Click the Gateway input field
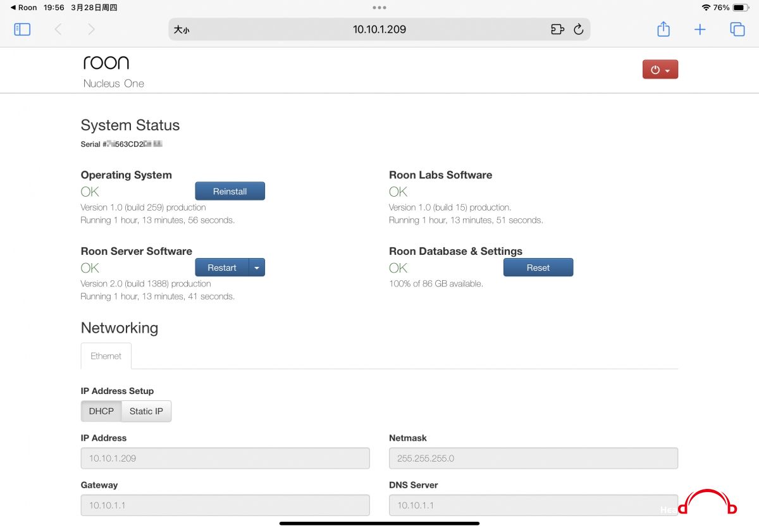Screen dimensions: 759x530 (225, 505)
